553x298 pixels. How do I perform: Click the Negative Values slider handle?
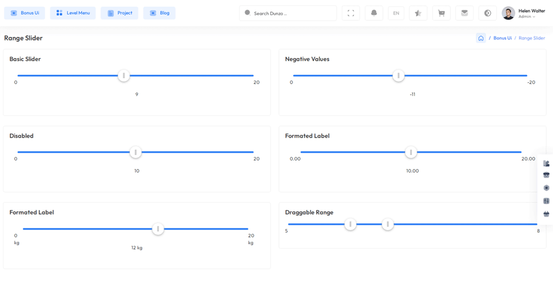[399, 76]
